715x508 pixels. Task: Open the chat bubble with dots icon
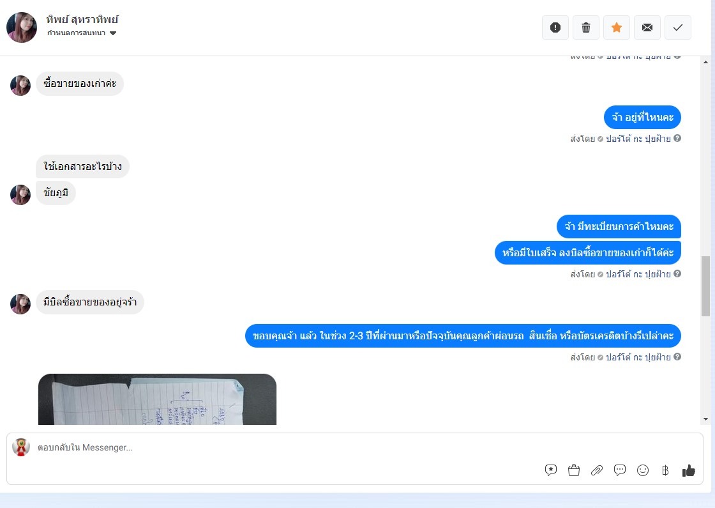(620, 470)
